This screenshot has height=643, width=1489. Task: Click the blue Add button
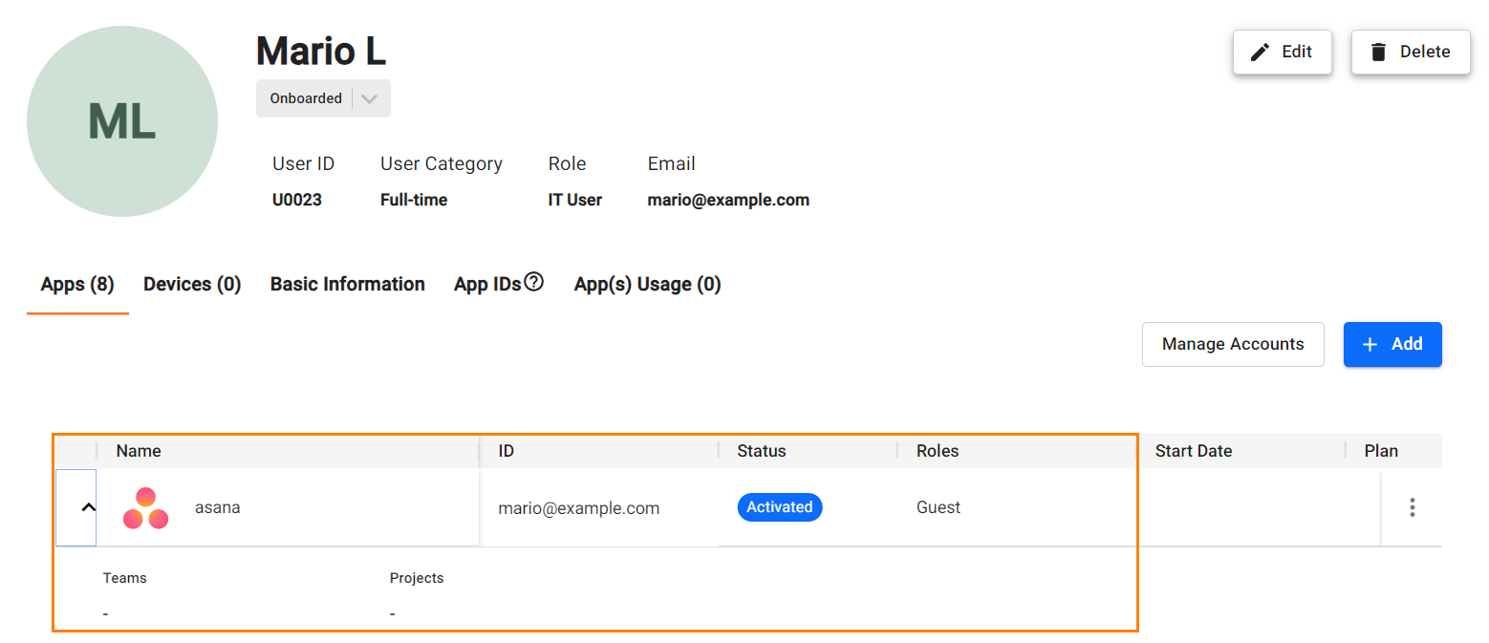(1392, 344)
